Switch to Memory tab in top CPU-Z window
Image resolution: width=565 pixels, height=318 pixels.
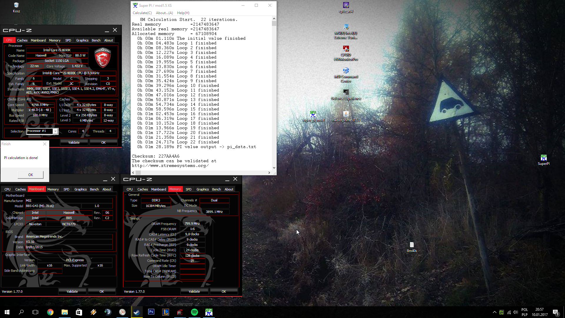pyautogui.click(x=55, y=40)
